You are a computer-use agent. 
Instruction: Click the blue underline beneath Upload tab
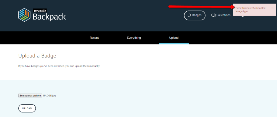[174, 44]
